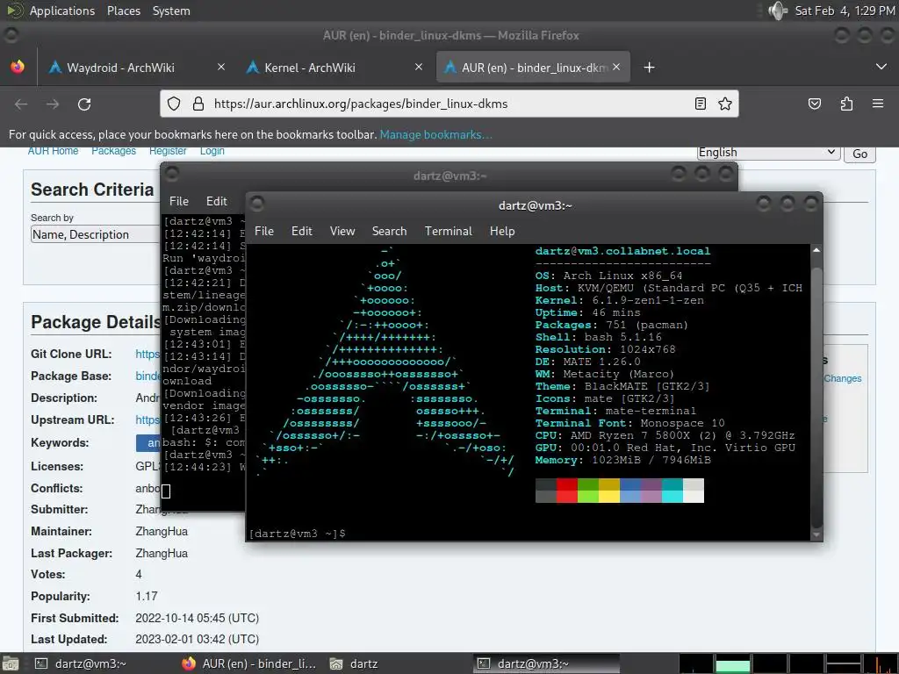Open the back terminal window menu button
Viewport: 899px width, 674px height.
[172, 173]
